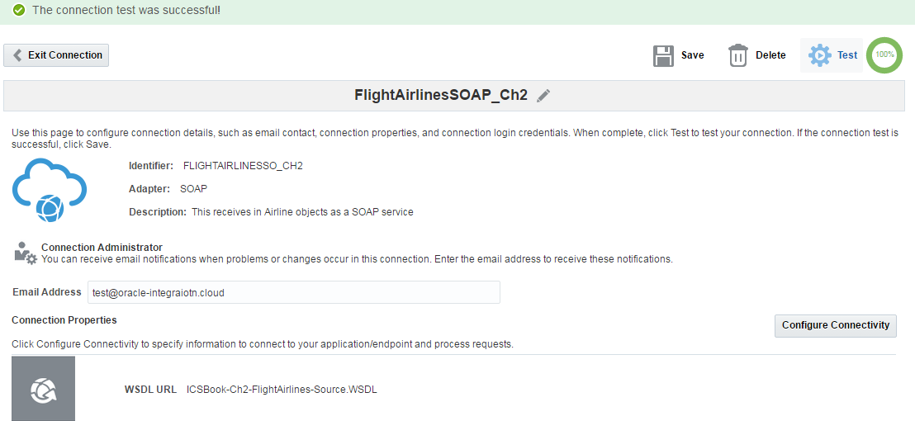
Task: Click the pencil icon to edit connection name
Action: pyautogui.click(x=543, y=96)
